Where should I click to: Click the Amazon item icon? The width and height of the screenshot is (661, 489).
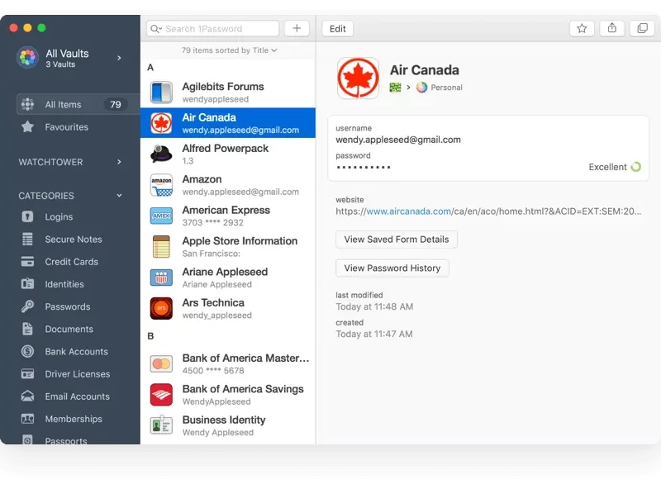click(x=161, y=185)
